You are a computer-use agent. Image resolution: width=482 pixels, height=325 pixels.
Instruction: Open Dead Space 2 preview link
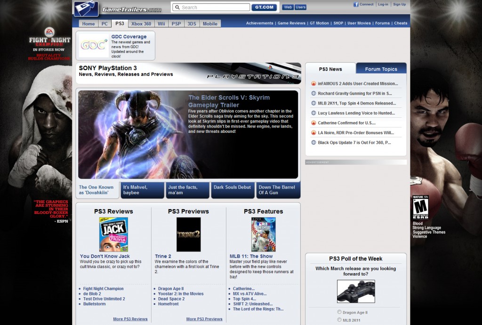171,299
